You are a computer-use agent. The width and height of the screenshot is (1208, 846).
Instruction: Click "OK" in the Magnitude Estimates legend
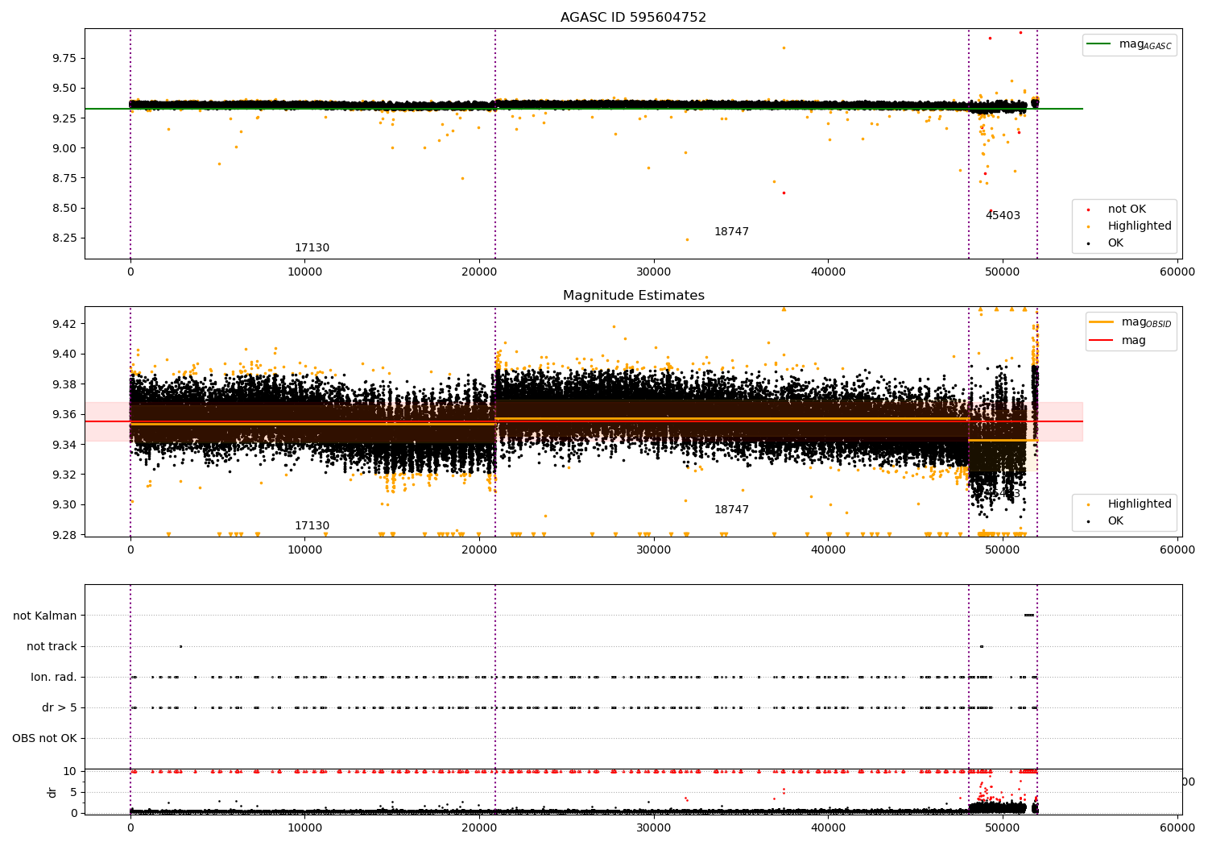(1115, 521)
